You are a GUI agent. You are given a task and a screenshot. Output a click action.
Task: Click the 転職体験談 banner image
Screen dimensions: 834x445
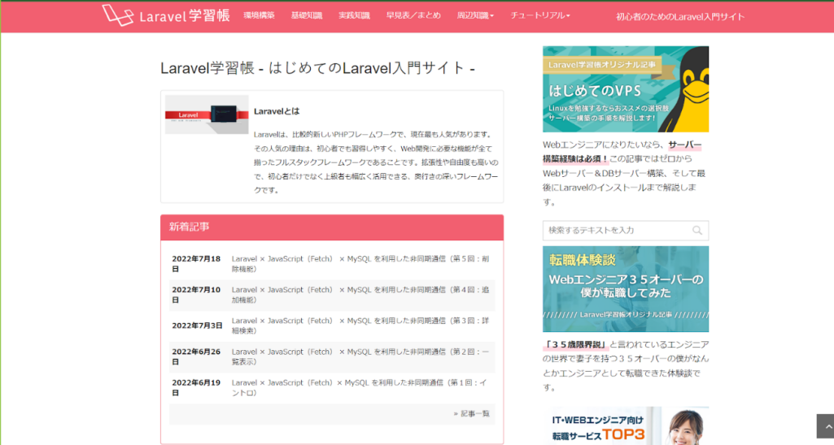tap(626, 289)
